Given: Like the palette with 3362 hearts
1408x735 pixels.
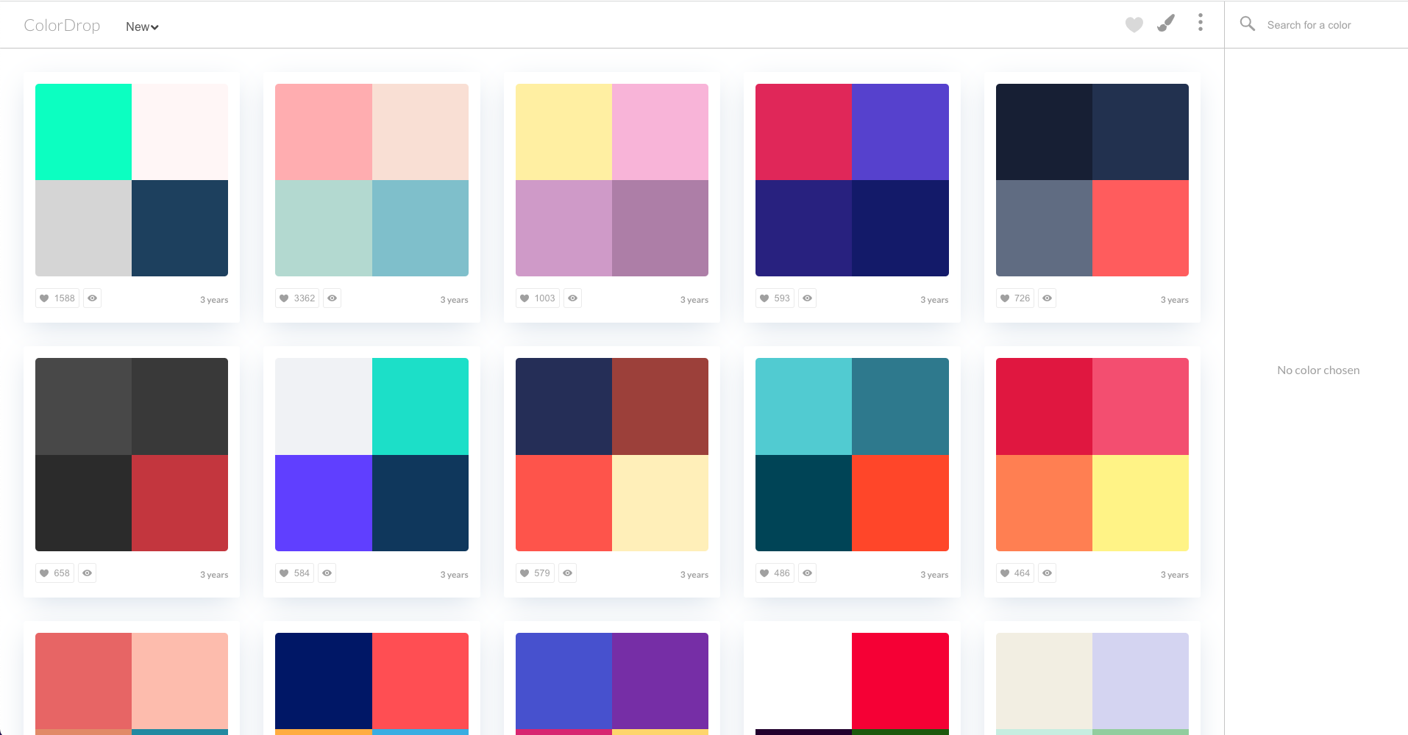Looking at the screenshot, I should tap(297, 298).
